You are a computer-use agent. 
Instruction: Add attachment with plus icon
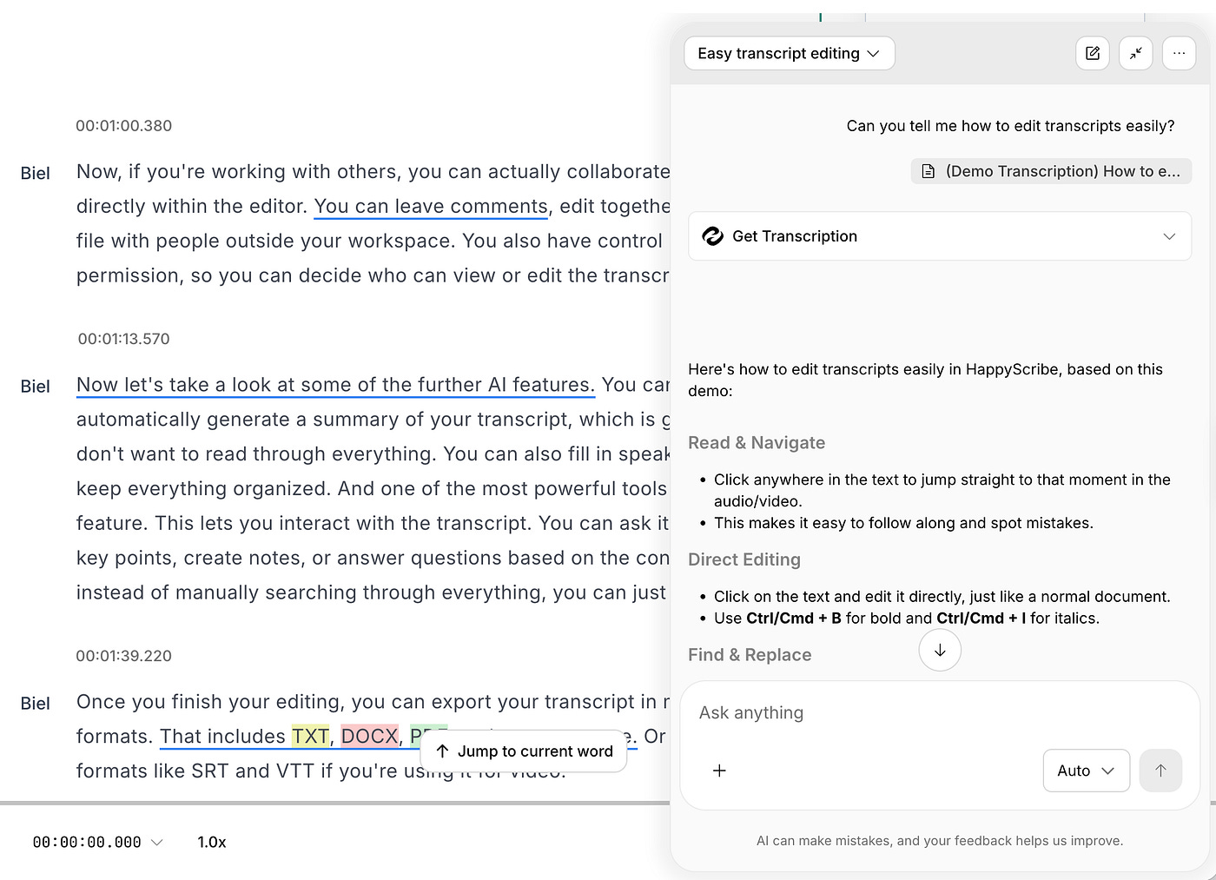pyautogui.click(x=719, y=771)
